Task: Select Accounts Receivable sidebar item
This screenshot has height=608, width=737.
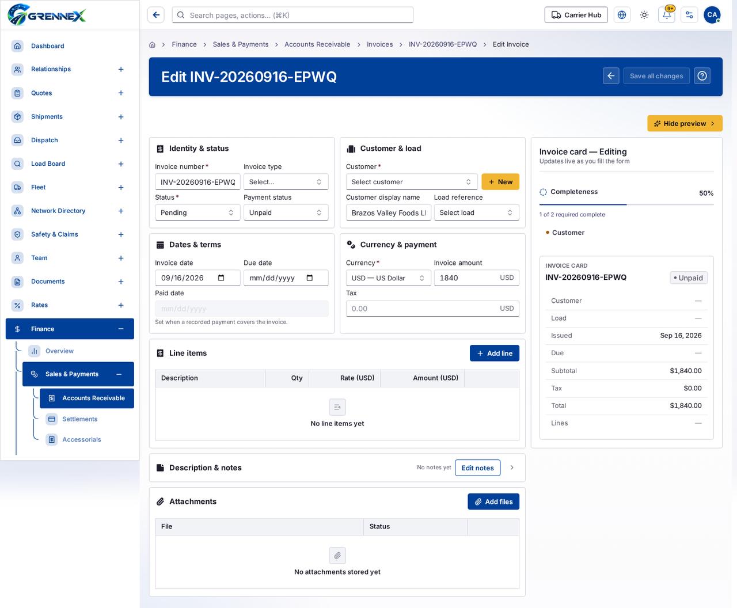Action: pyautogui.click(x=87, y=398)
